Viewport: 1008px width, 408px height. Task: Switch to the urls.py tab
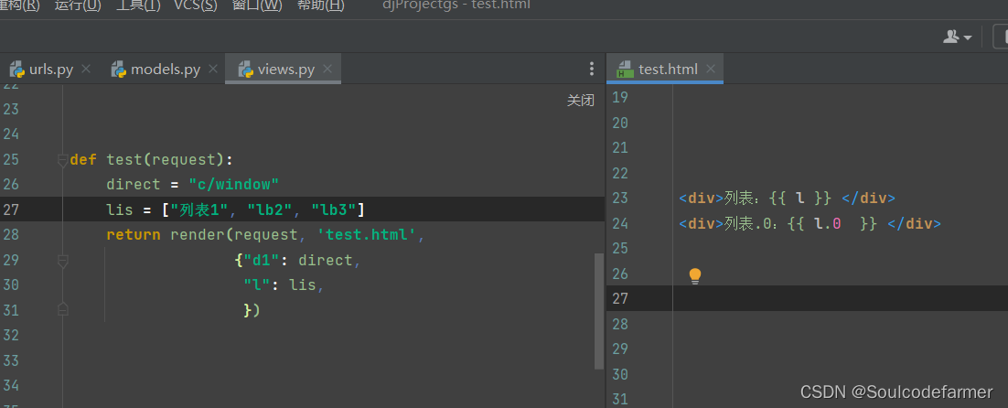(x=42, y=70)
